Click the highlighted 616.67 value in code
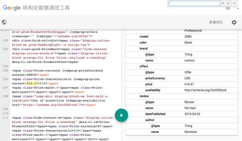This screenshot has width=242, height=141. pos(33,83)
